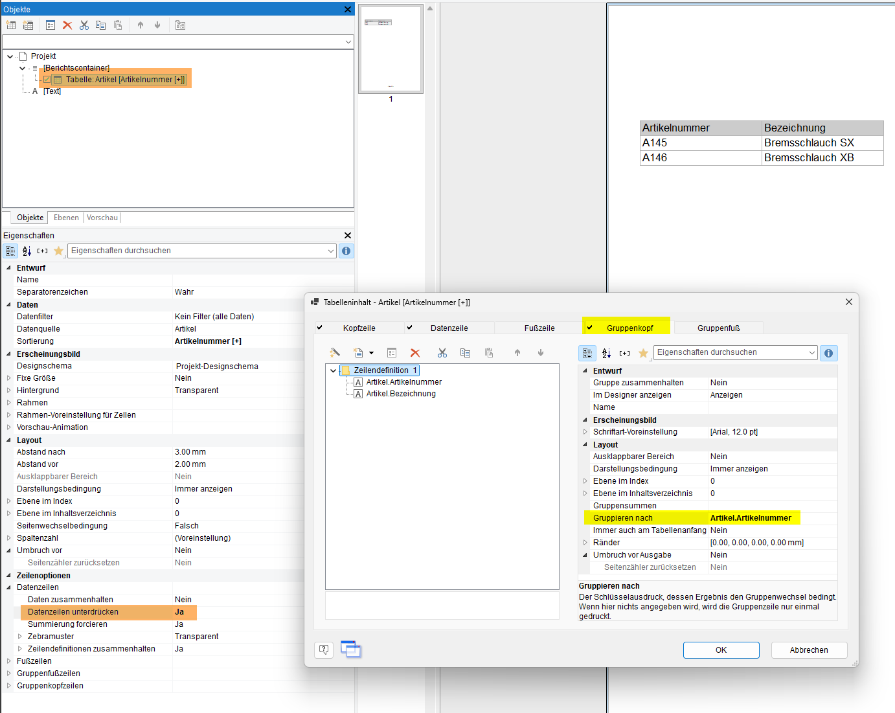Viewport: 895px width, 713px height.
Task: Expand the Gruppenkopfzeilen property group
Action: point(8,686)
